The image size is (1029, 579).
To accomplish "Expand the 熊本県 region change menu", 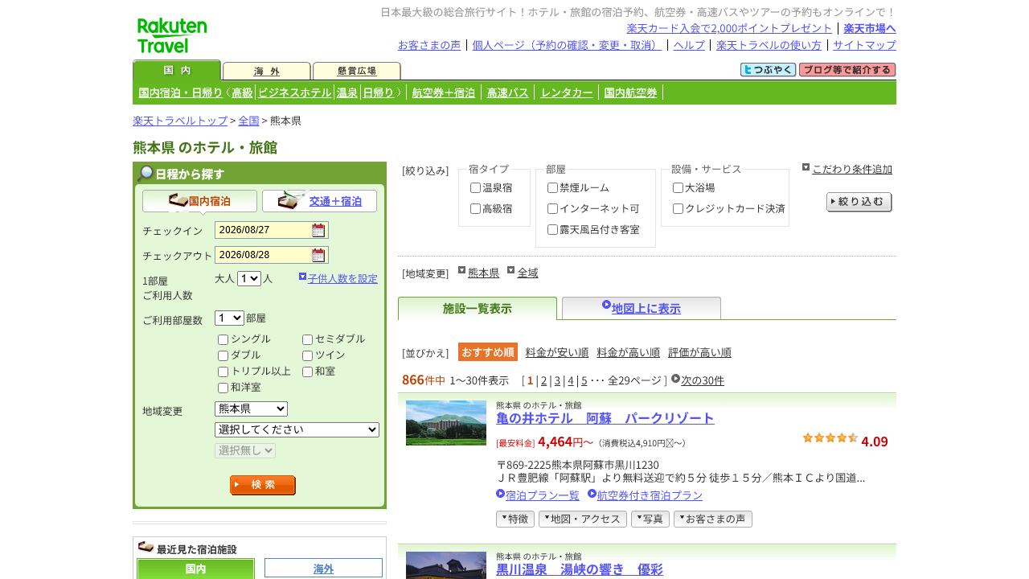I will pos(483,273).
